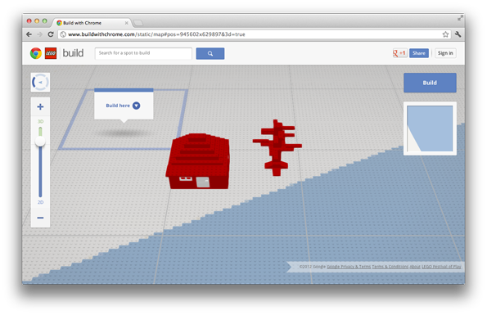Click the zoom slider handle
Image resolution: width=487 pixels, height=315 pixels.
point(40,142)
